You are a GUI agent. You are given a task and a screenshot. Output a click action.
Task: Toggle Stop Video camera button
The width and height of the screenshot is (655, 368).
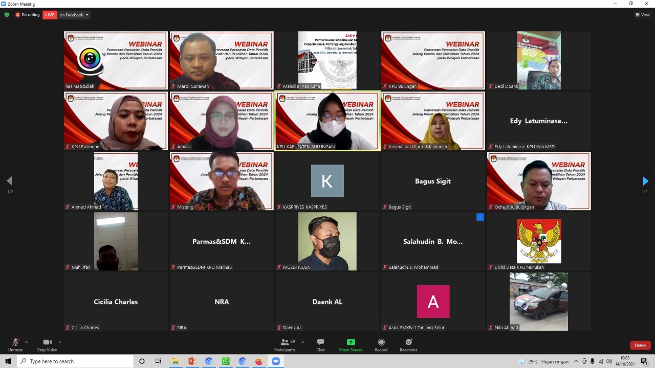[x=47, y=344]
